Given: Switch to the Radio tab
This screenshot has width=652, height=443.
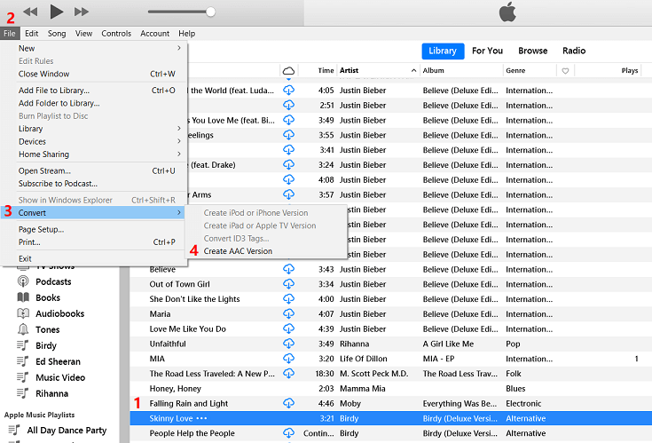Looking at the screenshot, I should (574, 51).
